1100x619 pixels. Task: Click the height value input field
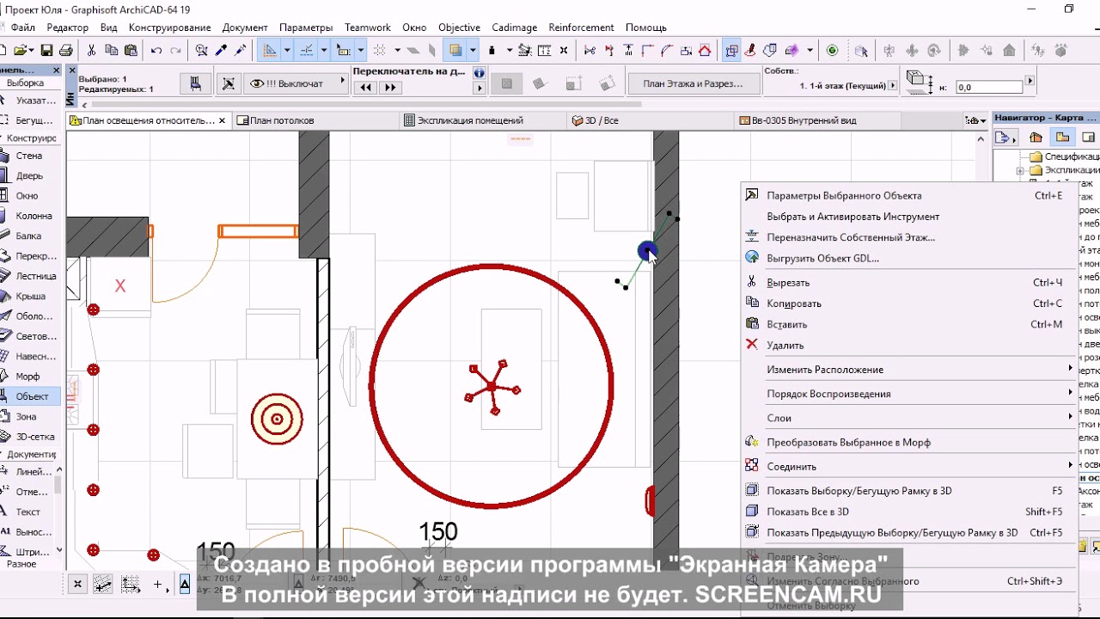[989, 87]
